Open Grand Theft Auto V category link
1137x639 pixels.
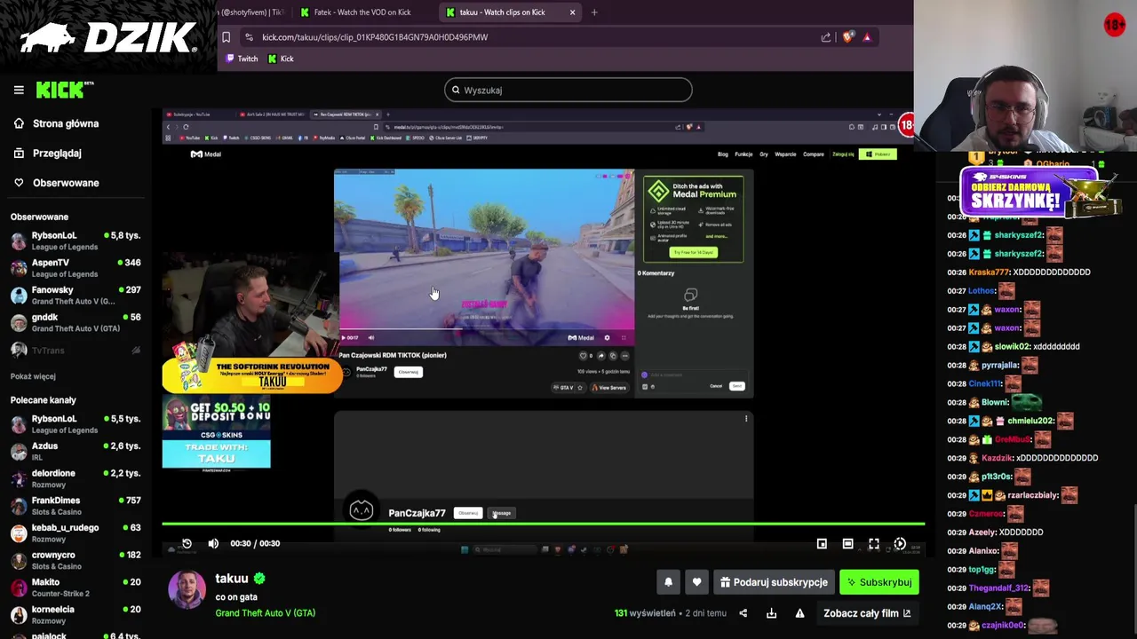pos(265,613)
